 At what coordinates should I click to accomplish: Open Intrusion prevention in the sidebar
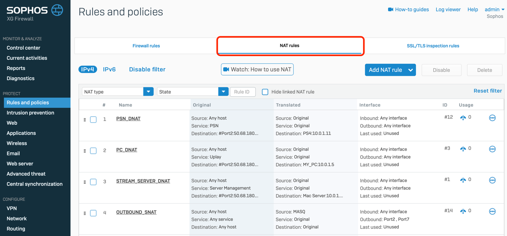point(31,113)
